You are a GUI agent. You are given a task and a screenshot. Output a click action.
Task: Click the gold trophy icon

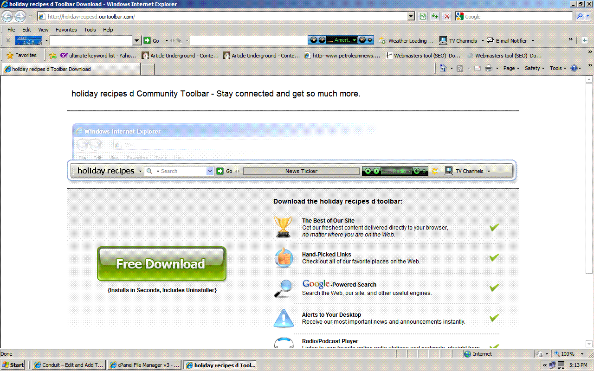(x=283, y=227)
